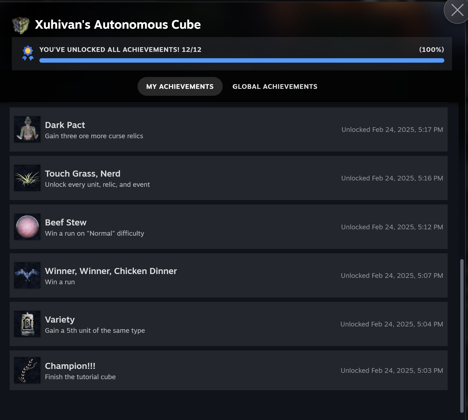Click the Champion!!! laurel branch icon
This screenshot has height=420, width=468.
[27, 370]
